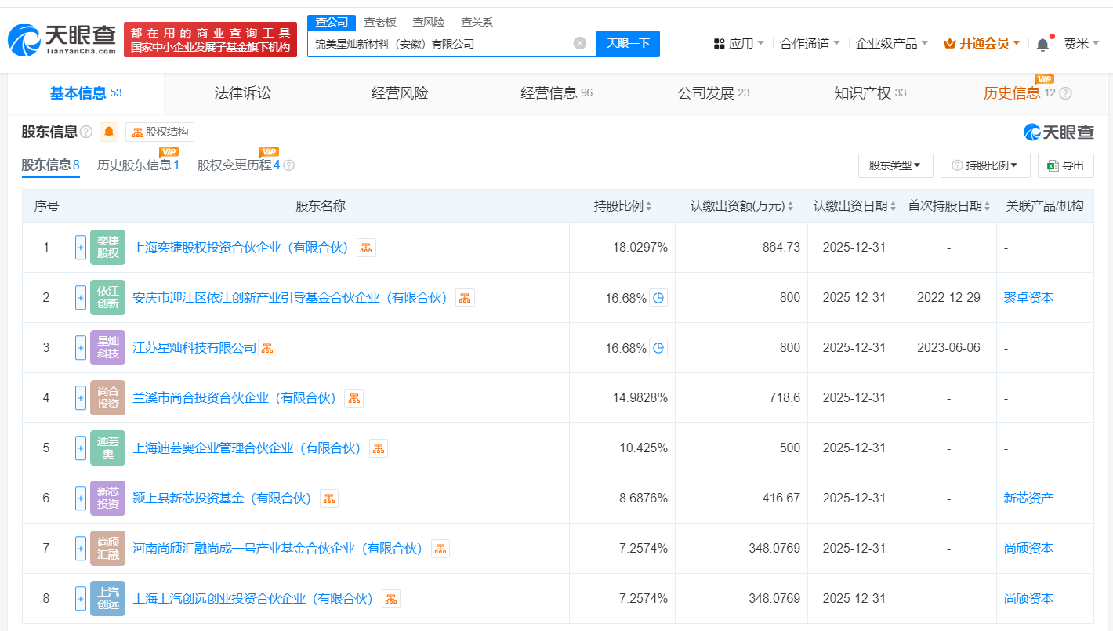Open the 企业级产品 header dropdown
This screenshot has width=1113, height=631.
coord(892,44)
